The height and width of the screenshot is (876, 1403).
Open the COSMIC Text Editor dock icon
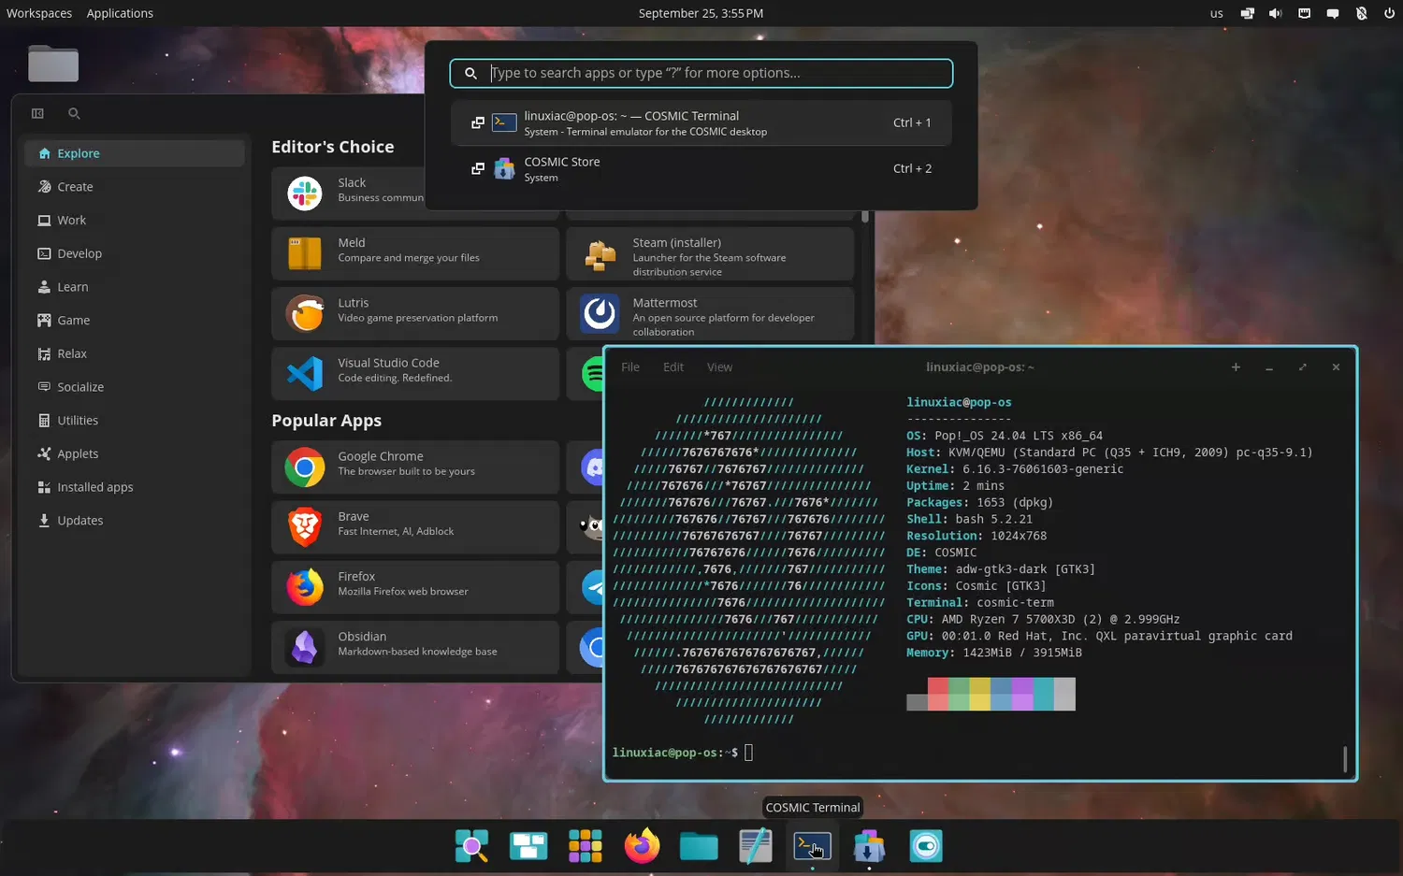click(x=756, y=846)
